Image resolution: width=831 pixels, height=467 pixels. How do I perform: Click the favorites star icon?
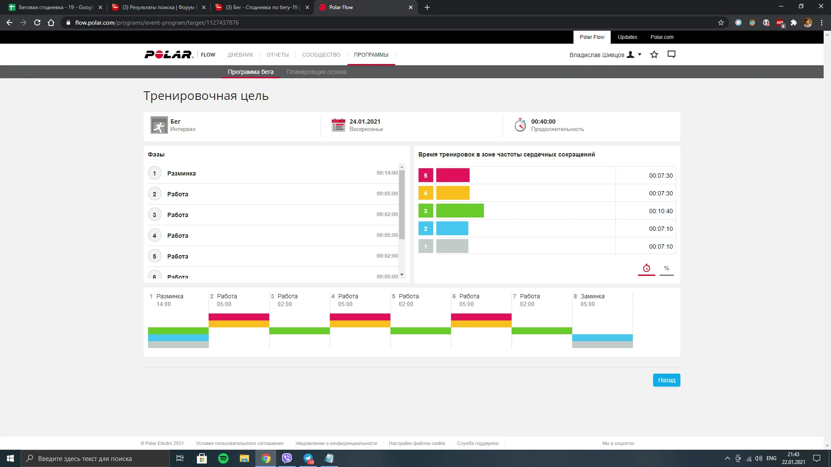pyautogui.click(x=654, y=54)
